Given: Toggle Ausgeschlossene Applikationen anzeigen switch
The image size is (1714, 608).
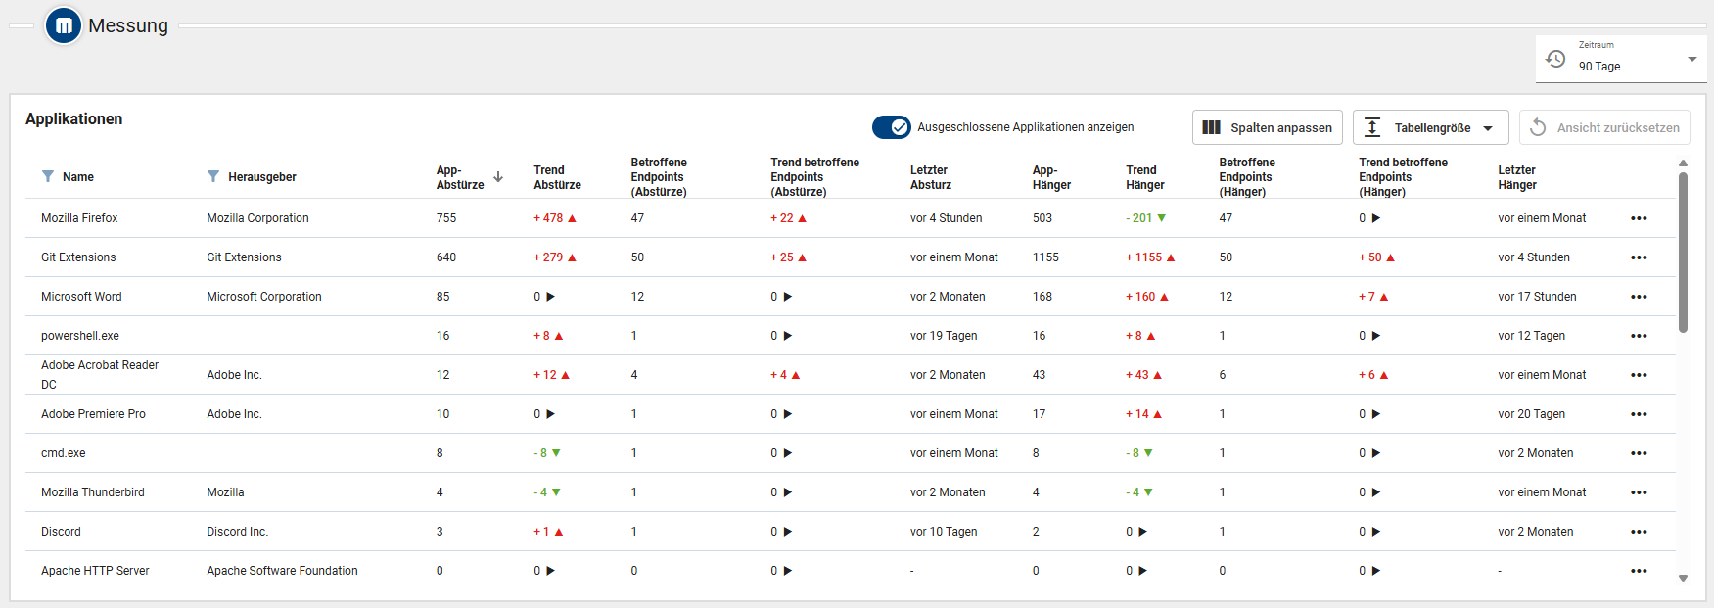Looking at the screenshot, I should click(891, 127).
